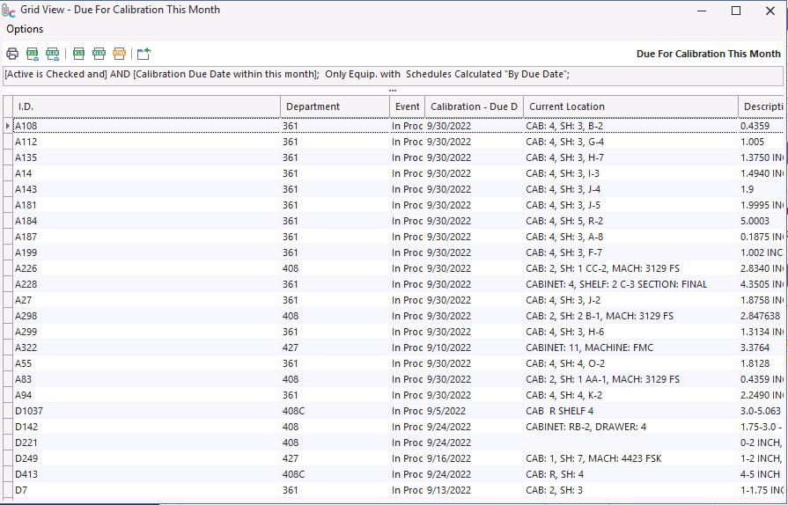The height and width of the screenshot is (505, 788).
Task: Click the row indicator arrow beside A108
Action: [x=8, y=126]
